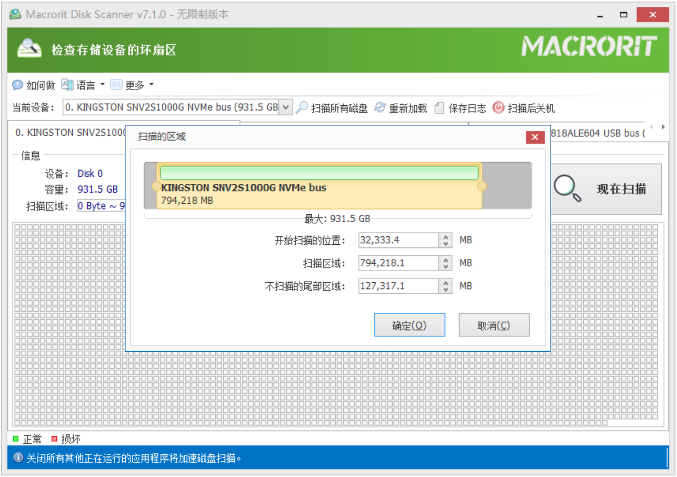Click the 最大: 931.5 GB label
Viewport: 677px width, 477px height.
[337, 218]
